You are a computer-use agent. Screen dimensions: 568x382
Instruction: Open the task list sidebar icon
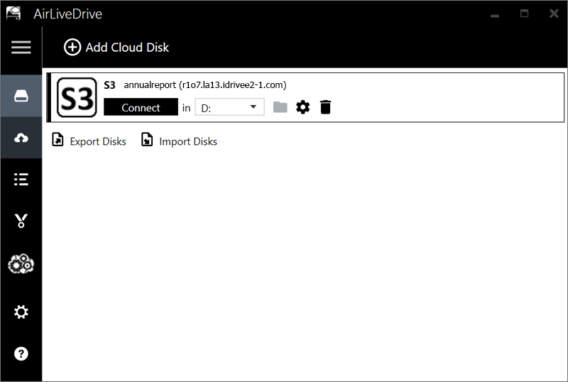(x=21, y=180)
